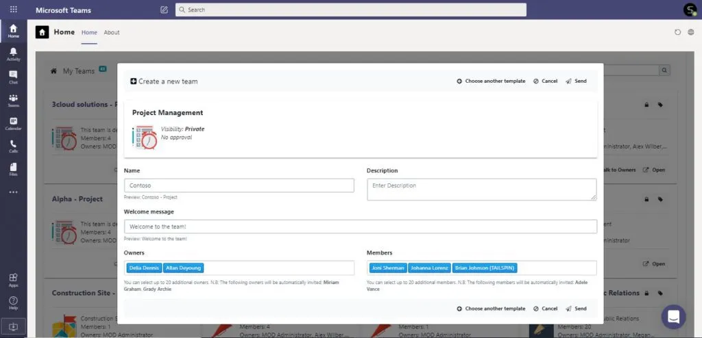Click tag icon on 3cloud solutions card
The height and width of the screenshot is (338, 702).
(660, 105)
